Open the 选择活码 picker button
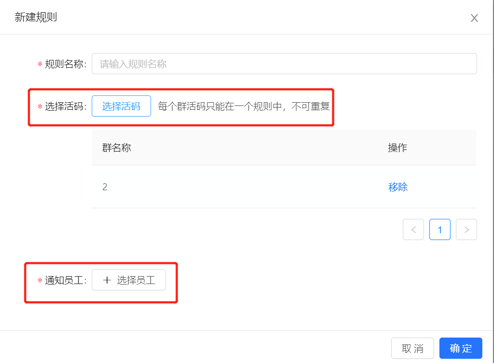This screenshot has height=363, width=494. (x=121, y=106)
